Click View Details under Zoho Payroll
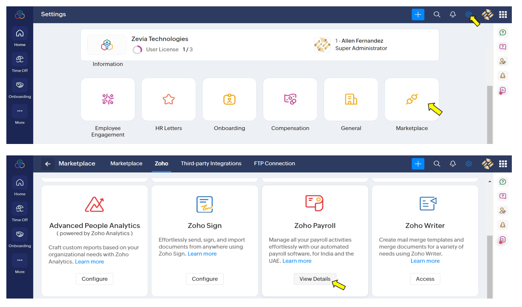The image size is (522, 307). pyautogui.click(x=315, y=279)
